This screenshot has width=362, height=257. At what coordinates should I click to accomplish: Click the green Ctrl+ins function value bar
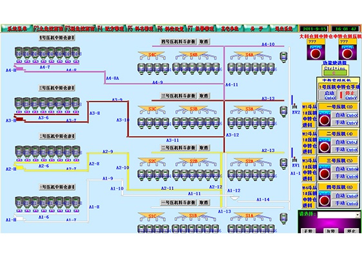(334, 73)
